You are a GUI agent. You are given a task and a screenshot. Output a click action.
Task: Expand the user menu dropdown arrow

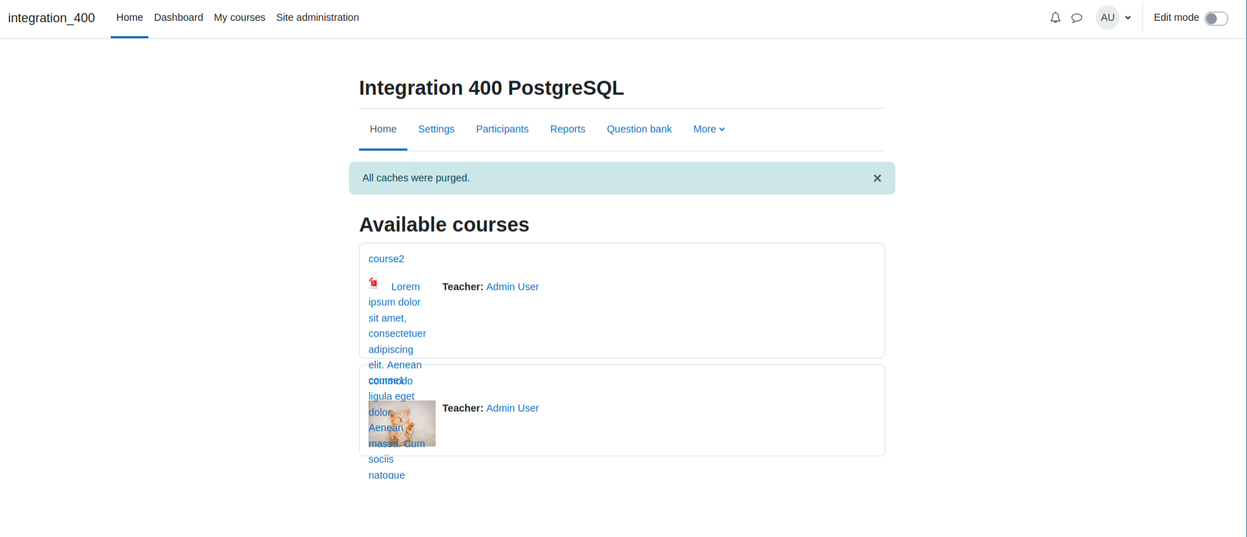1128,18
